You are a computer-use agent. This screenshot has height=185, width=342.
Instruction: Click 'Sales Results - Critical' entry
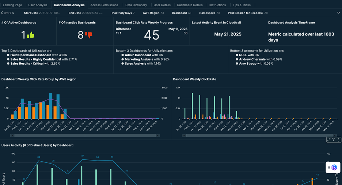[x=27, y=64]
